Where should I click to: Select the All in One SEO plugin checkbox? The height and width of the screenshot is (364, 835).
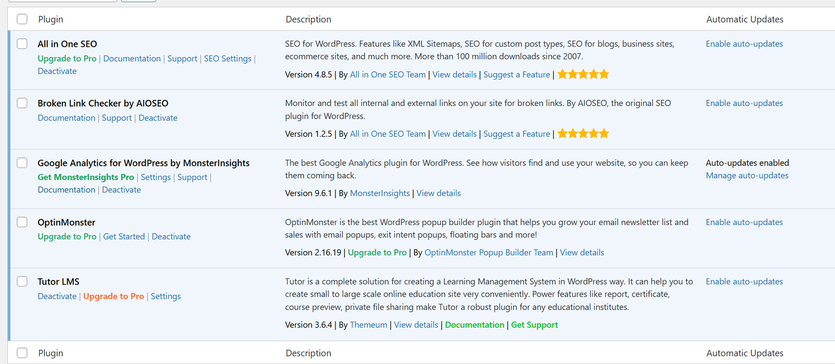coord(22,44)
